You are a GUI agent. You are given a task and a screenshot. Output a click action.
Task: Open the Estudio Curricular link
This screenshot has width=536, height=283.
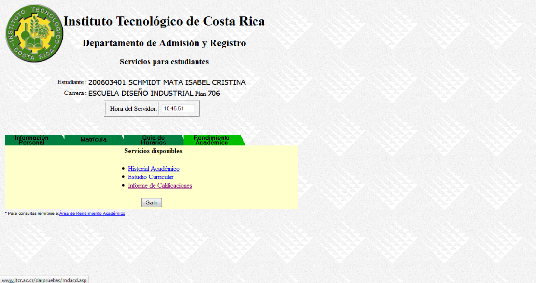[x=151, y=177]
